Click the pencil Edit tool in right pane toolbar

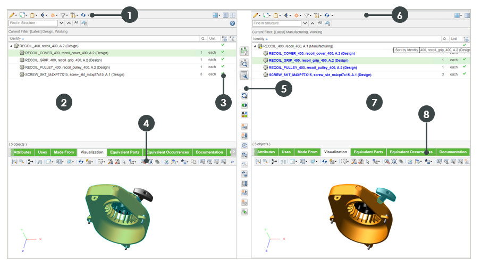coord(255,15)
